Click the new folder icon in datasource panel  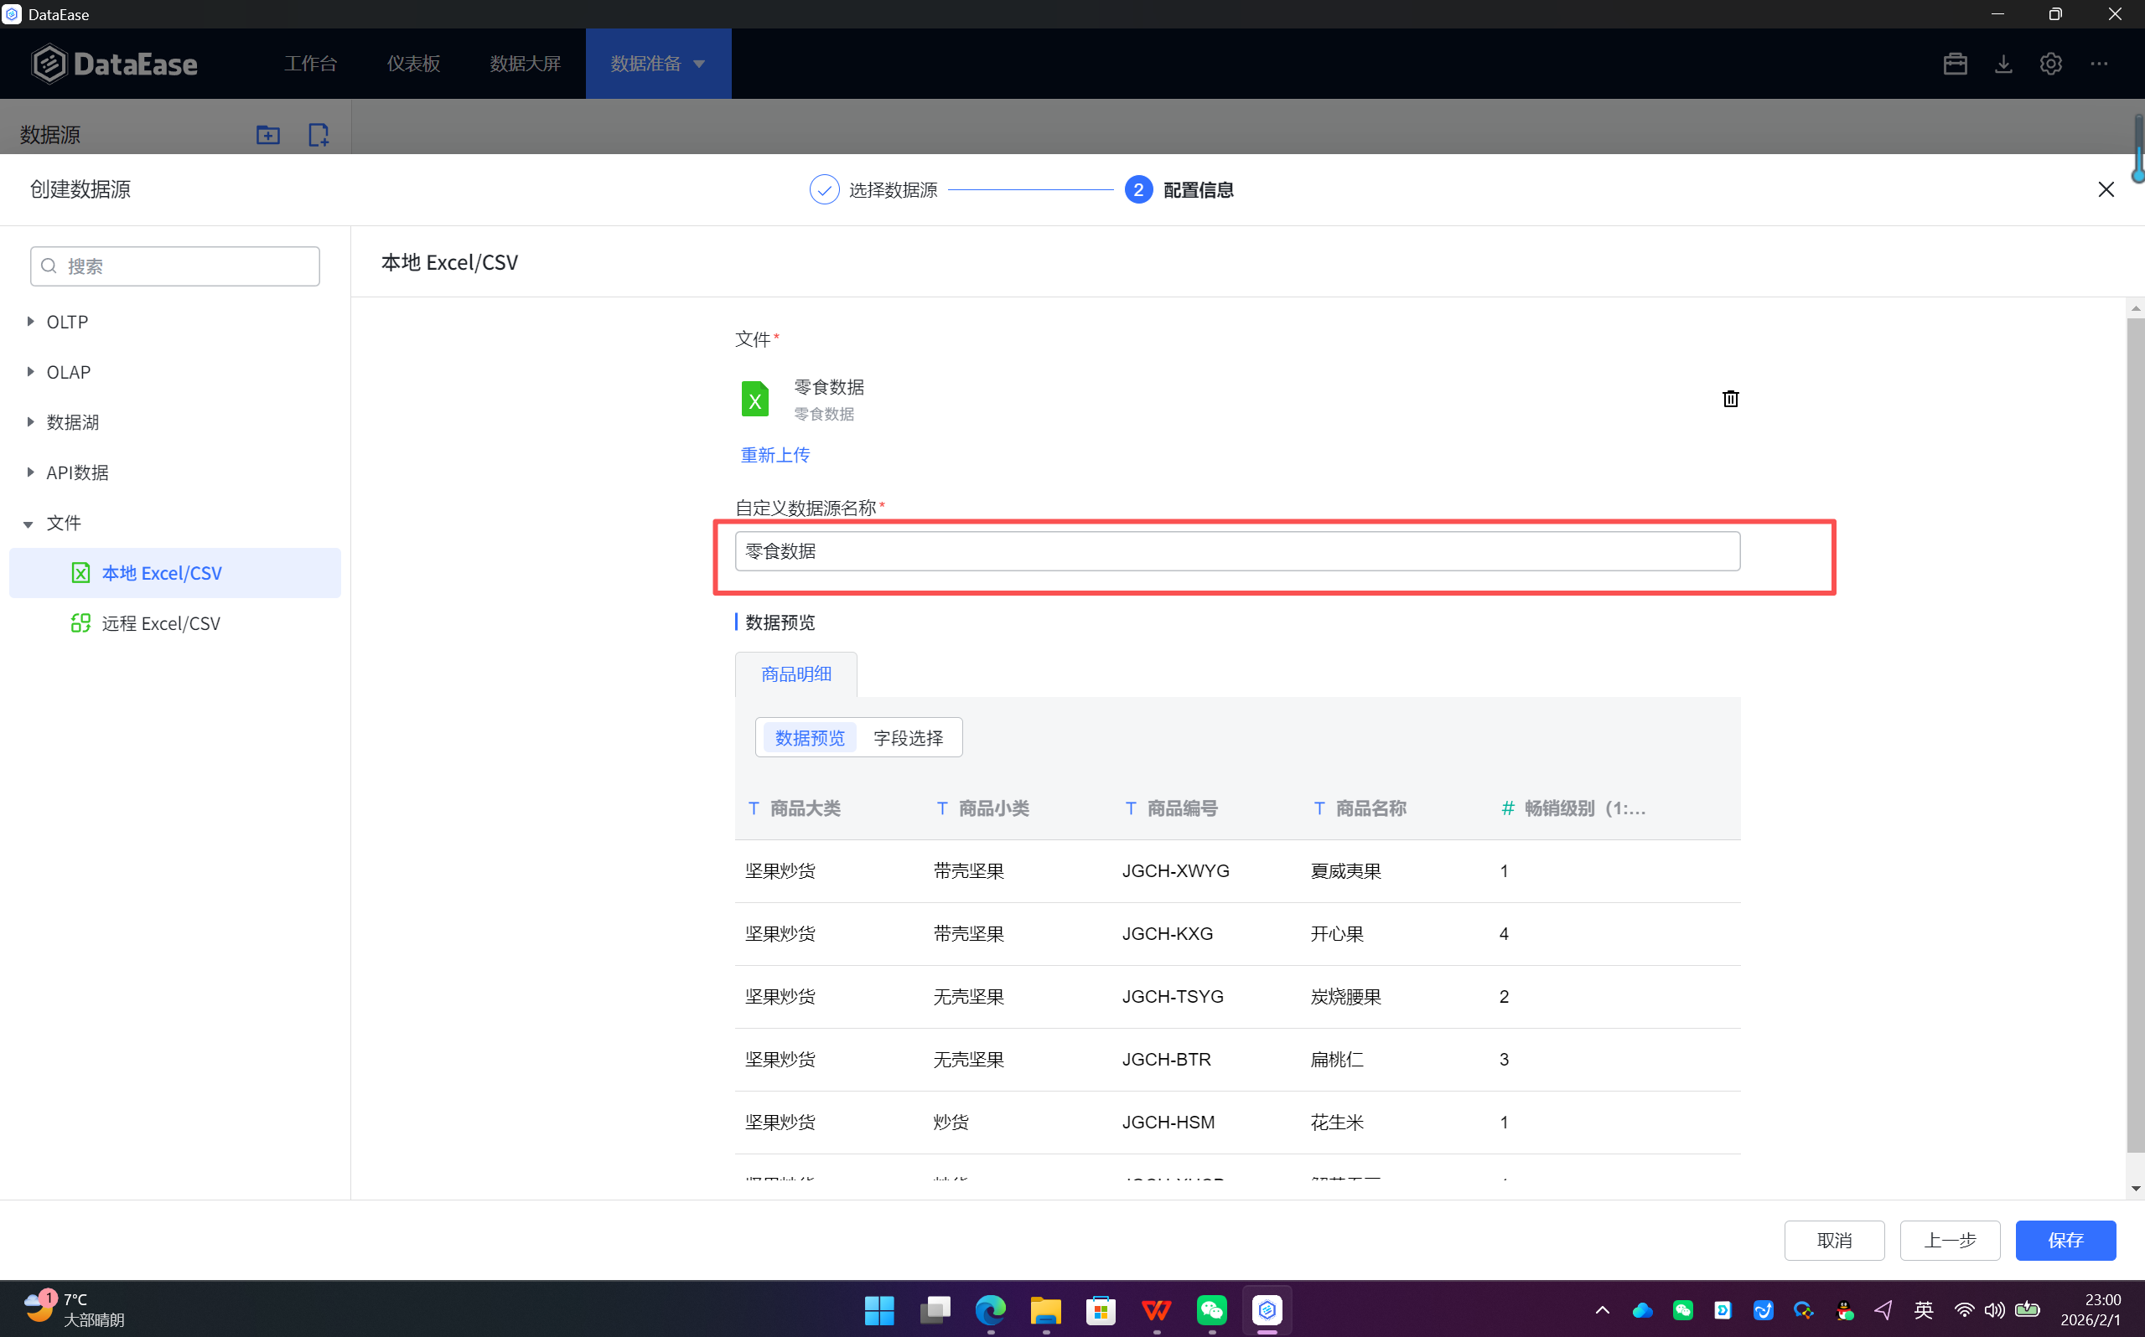click(x=268, y=134)
